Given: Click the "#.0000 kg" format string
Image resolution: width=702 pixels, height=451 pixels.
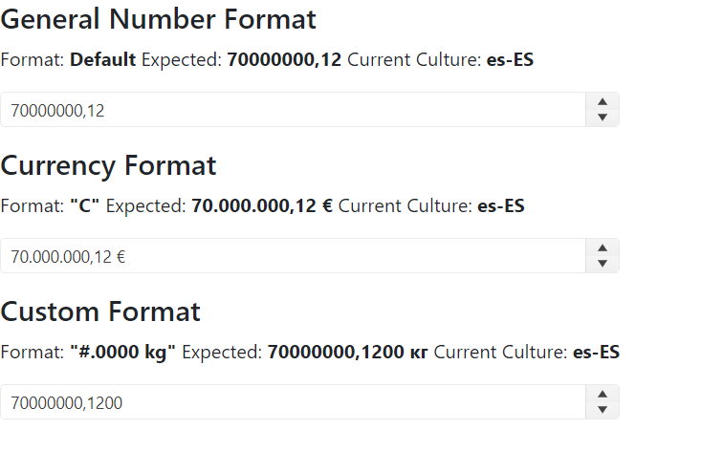Looking at the screenshot, I should click(123, 352).
